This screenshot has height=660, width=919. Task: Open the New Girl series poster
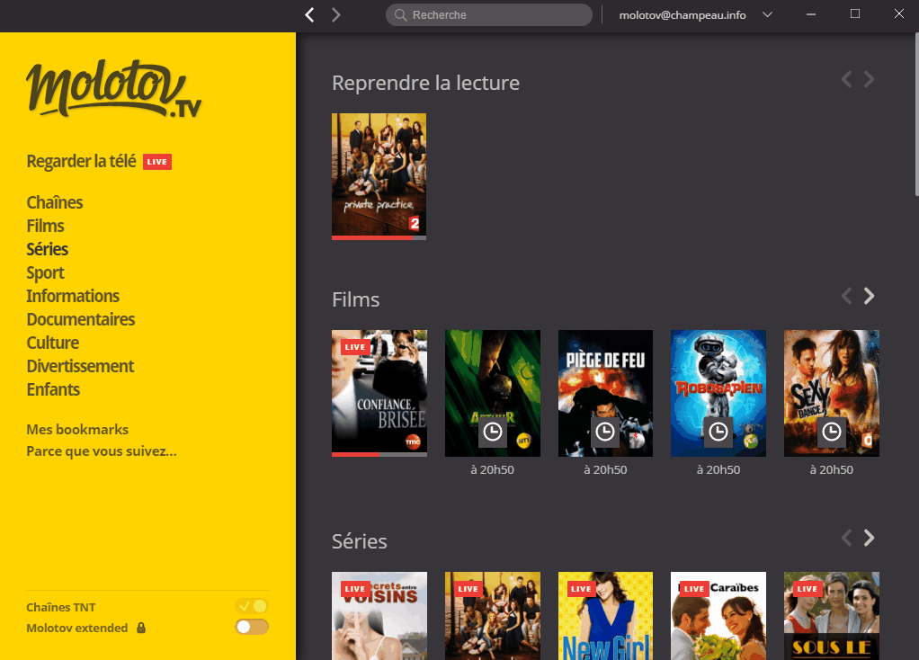pos(605,616)
